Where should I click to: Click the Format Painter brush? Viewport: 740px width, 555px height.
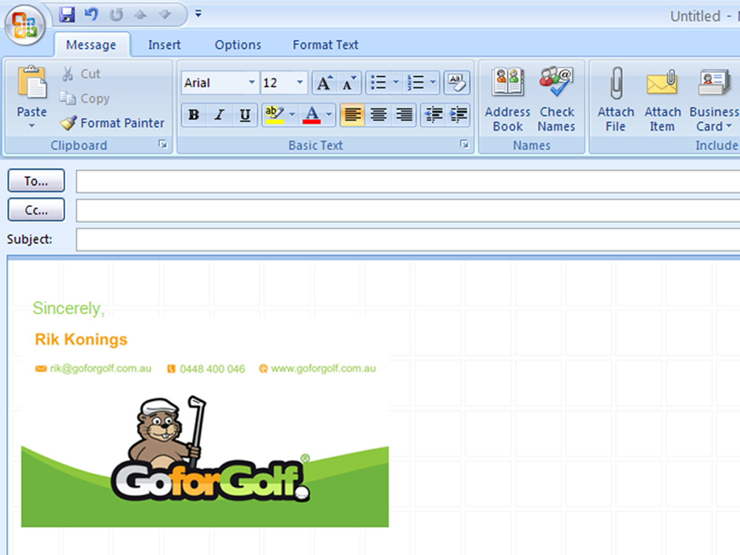pyautogui.click(x=68, y=123)
